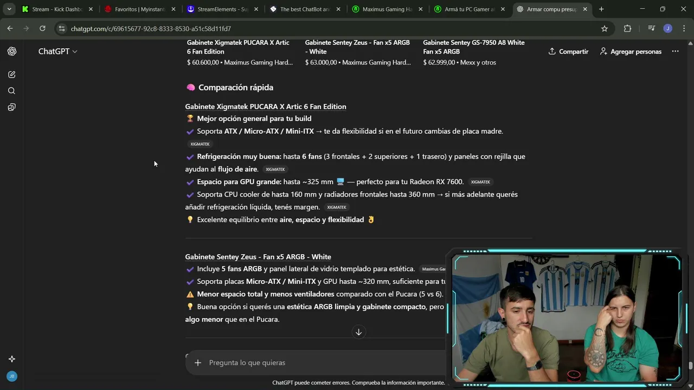This screenshot has width=694, height=390.
Task: Reload the page with the refresh icon
Action: (x=42, y=29)
